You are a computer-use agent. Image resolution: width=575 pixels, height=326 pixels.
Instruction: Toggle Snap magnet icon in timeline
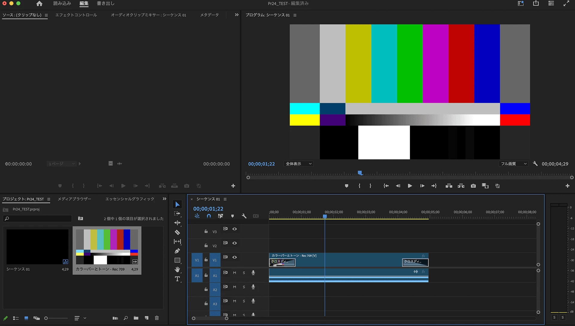209,216
